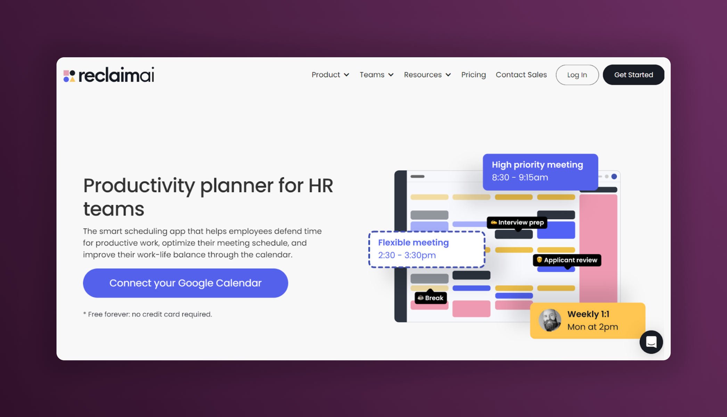Open the chat support bubble
Screen dimensions: 727x417
pyautogui.click(x=652, y=342)
